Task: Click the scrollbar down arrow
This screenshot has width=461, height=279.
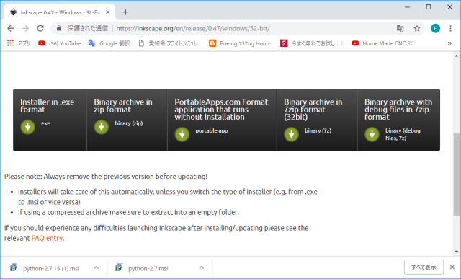Action: tap(456, 252)
